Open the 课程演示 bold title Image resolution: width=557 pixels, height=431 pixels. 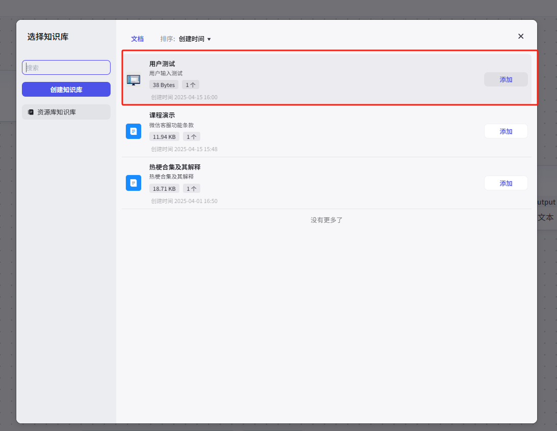click(x=162, y=116)
